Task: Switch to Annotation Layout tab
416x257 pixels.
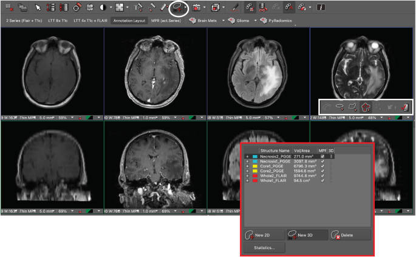Action: 129,21
